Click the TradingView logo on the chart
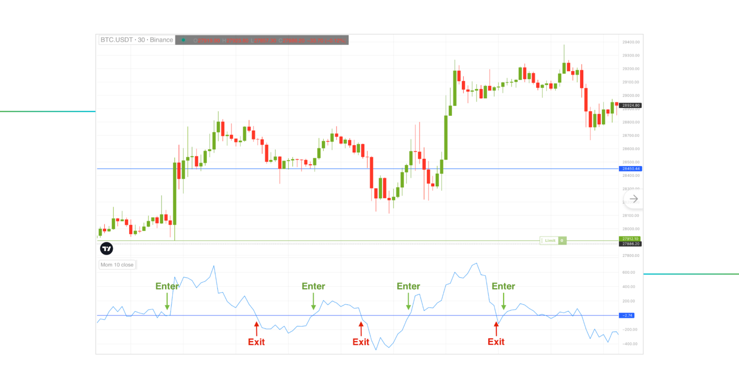Screen dimensions: 739x388 pos(107,248)
